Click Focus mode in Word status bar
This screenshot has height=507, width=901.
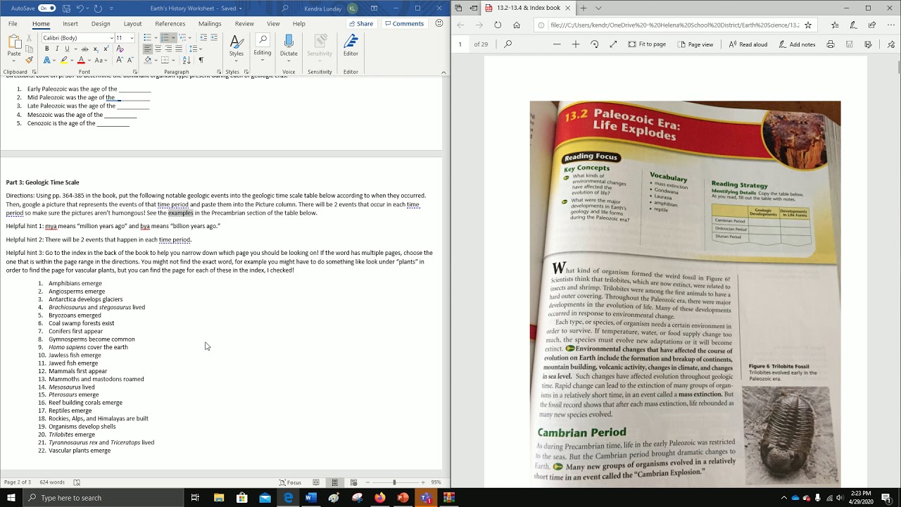pyautogui.click(x=290, y=482)
